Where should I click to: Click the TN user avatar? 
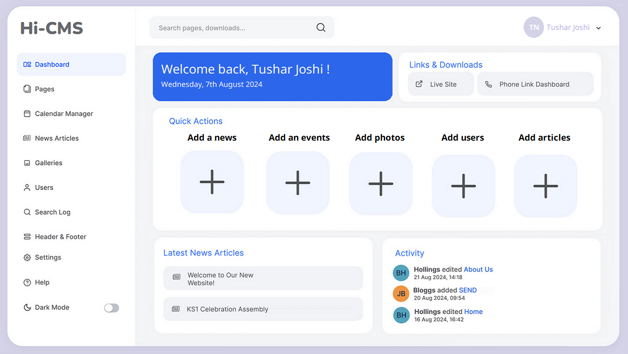[x=533, y=28]
